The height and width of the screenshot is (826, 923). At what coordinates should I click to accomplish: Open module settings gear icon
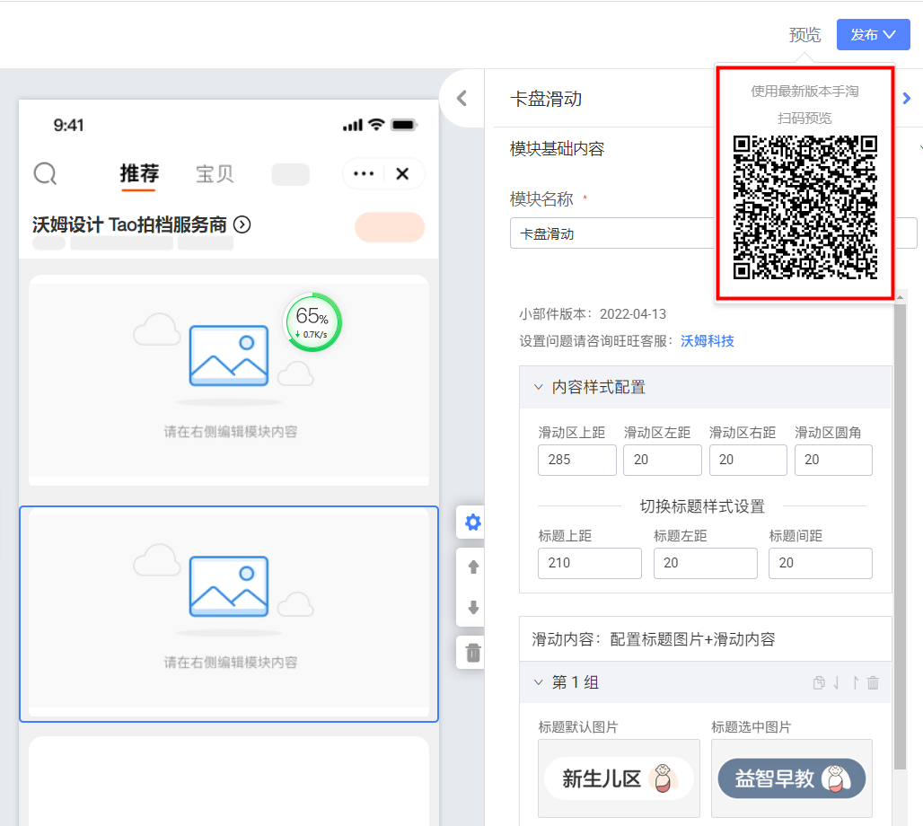pos(472,523)
